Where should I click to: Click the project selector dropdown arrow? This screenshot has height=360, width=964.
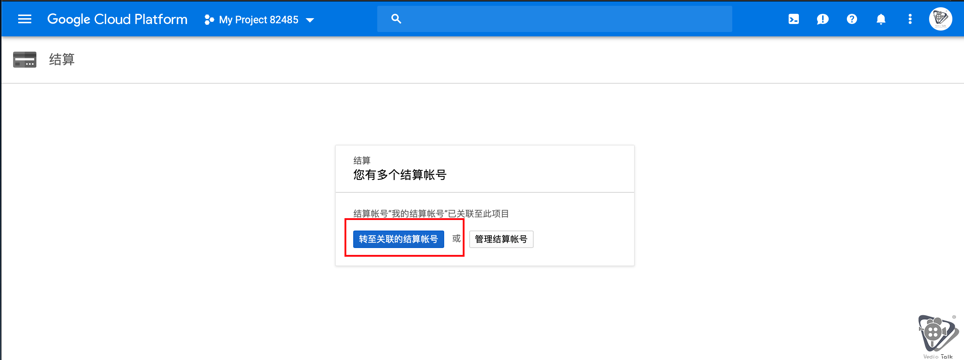pos(310,20)
